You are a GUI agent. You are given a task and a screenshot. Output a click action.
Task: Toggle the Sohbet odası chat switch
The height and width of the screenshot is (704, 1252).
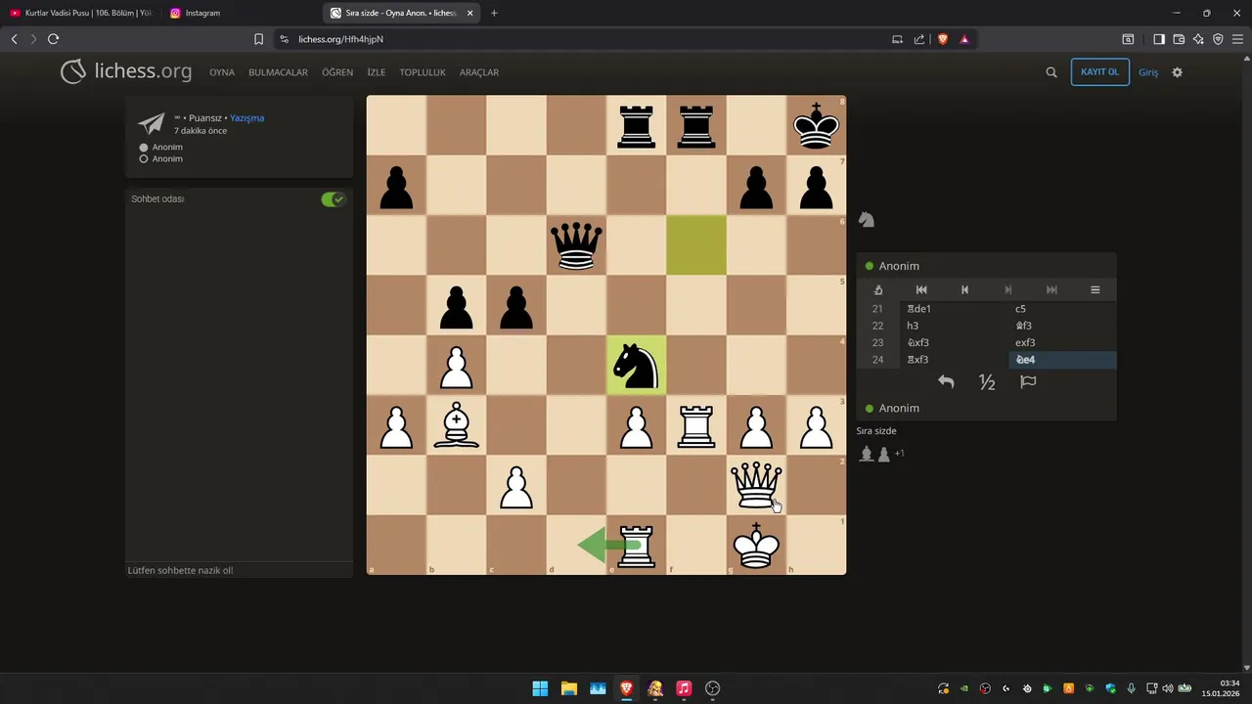[x=333, y=199]
